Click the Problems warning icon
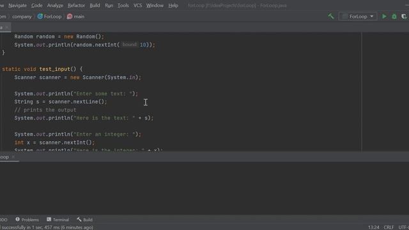Viewport: 409px width, 230px height. pyautogui.click(x=17, y=219)
